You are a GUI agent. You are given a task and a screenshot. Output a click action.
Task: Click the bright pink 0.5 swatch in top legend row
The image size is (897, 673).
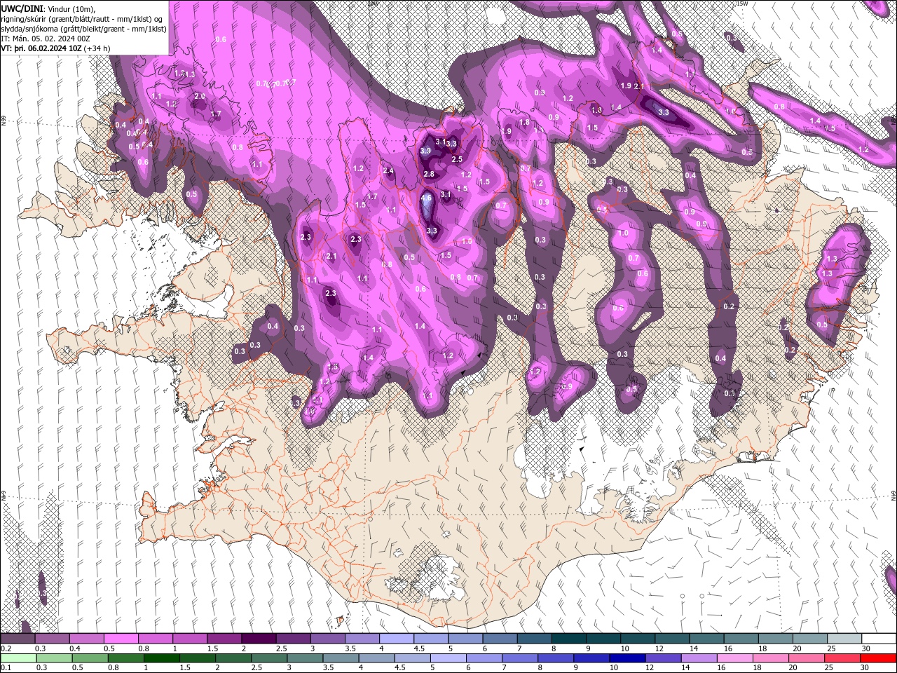pos(121,639)
